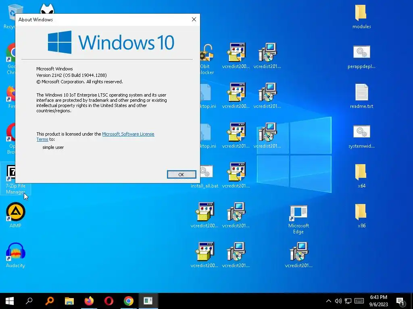Viewport: 413px width, 309px height.
Task: Select the x86 folder icon
Action: (x=361, y=216)
